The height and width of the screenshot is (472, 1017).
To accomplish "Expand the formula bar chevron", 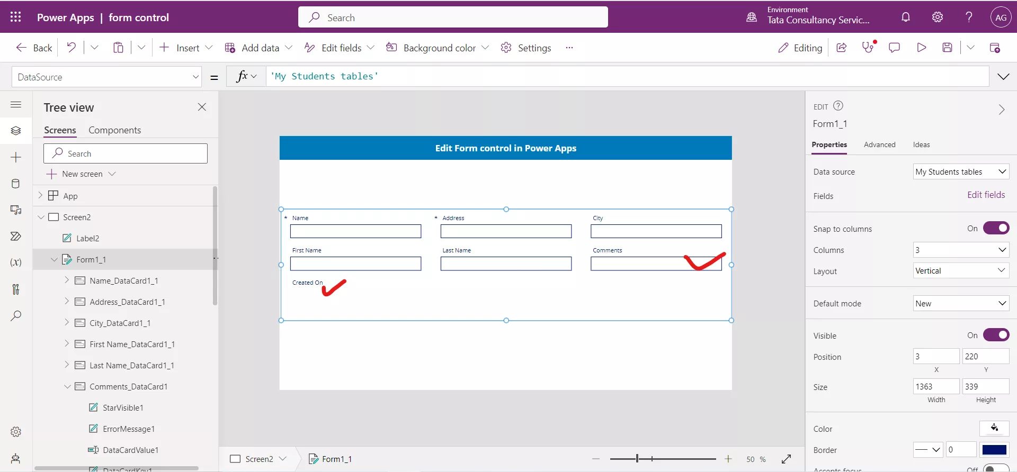I will point(1003,77).
